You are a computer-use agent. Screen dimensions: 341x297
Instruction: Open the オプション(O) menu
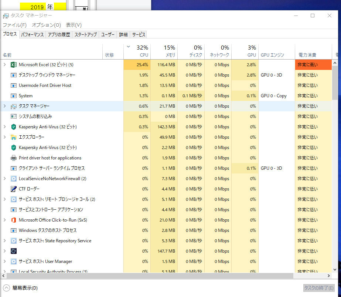tap(46, 25)
